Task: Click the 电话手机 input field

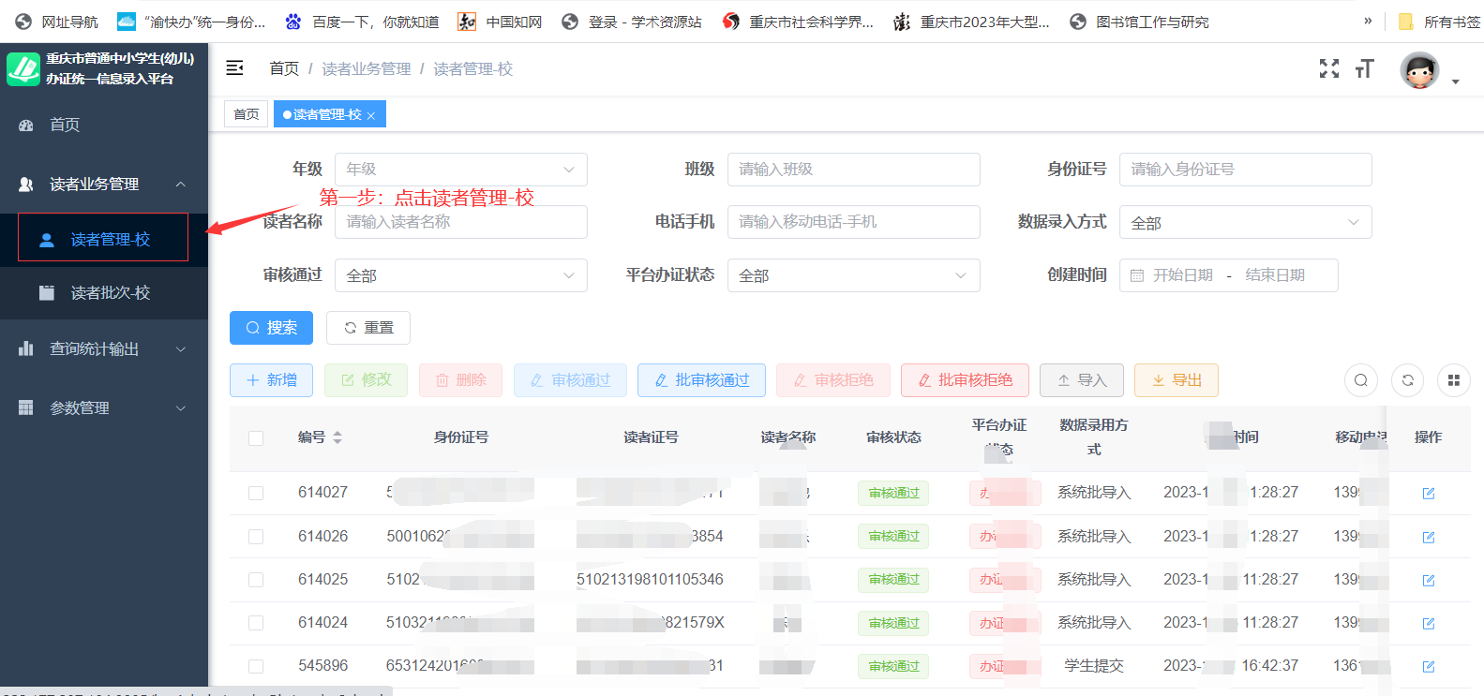Action: pyautogui.click(x=854, y=222)
